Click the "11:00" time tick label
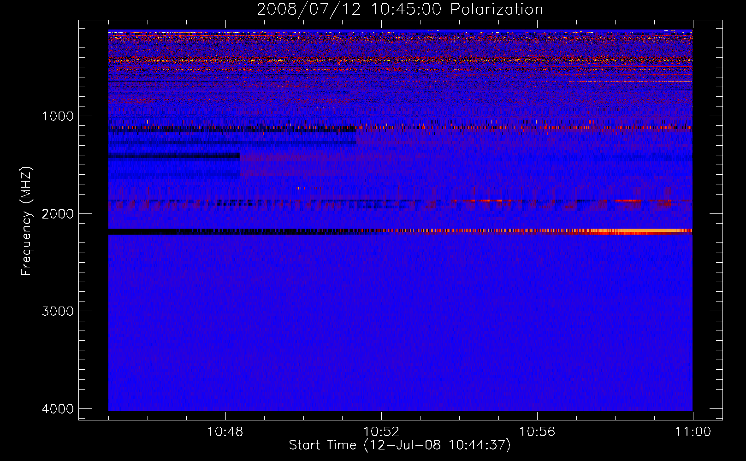The height and width of the screenshot is (461, 746). 693,432
